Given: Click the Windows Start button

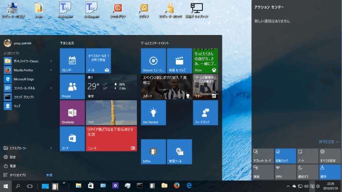Looking at the screenshot, I should (6, 186).
